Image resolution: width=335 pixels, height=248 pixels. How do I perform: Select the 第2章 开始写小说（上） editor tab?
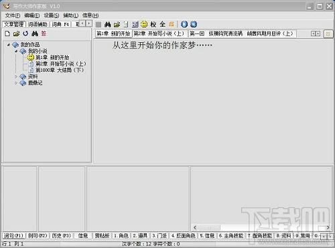click(159, 34)
